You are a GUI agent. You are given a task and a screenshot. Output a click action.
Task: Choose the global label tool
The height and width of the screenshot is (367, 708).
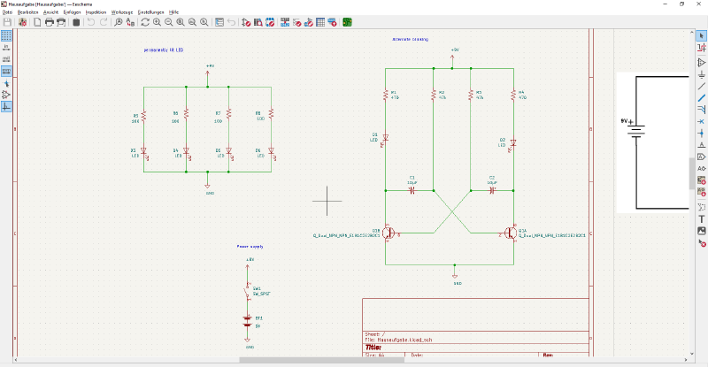pyautogui.click(x=701, y=157)
